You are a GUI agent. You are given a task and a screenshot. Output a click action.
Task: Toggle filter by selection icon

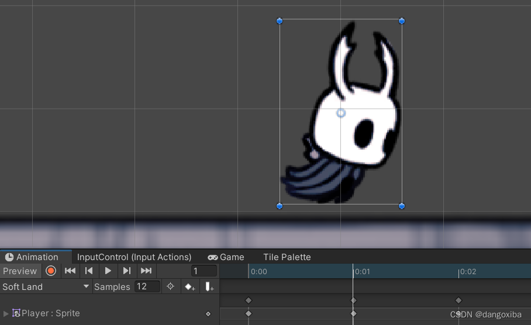[170, 287]
